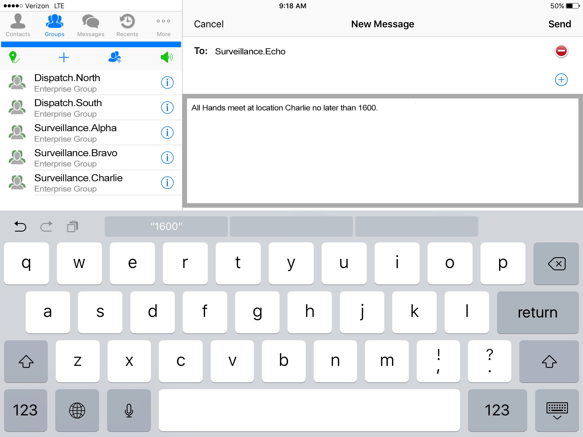This screenshot has width=583, height=437.
Task: Hide the keyboard with dismiss key
Action: click(x=557, y=410)
